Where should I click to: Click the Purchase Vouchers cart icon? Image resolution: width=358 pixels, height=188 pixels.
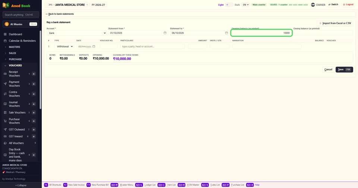click(5, 121)
